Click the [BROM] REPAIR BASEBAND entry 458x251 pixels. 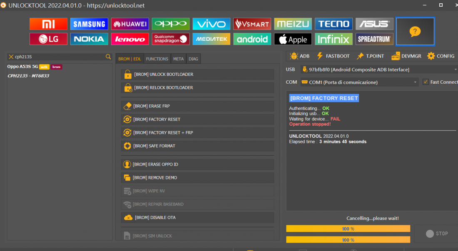coord(197,204)
